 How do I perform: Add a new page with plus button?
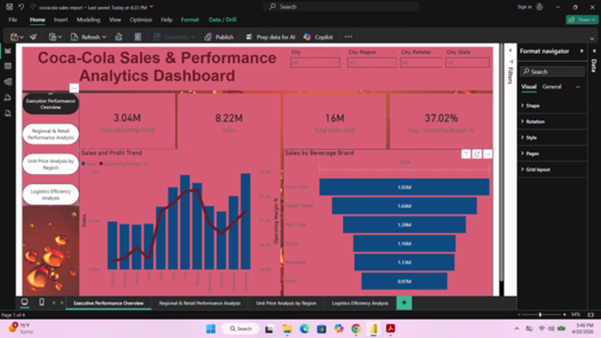point(404,303)
